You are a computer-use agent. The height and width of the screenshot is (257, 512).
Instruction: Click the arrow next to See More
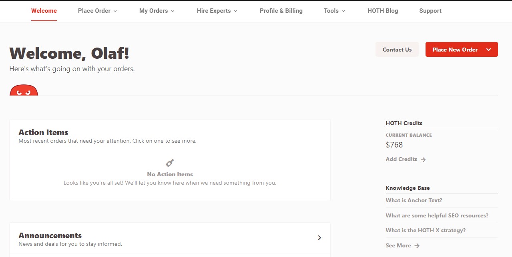[417, 246]
